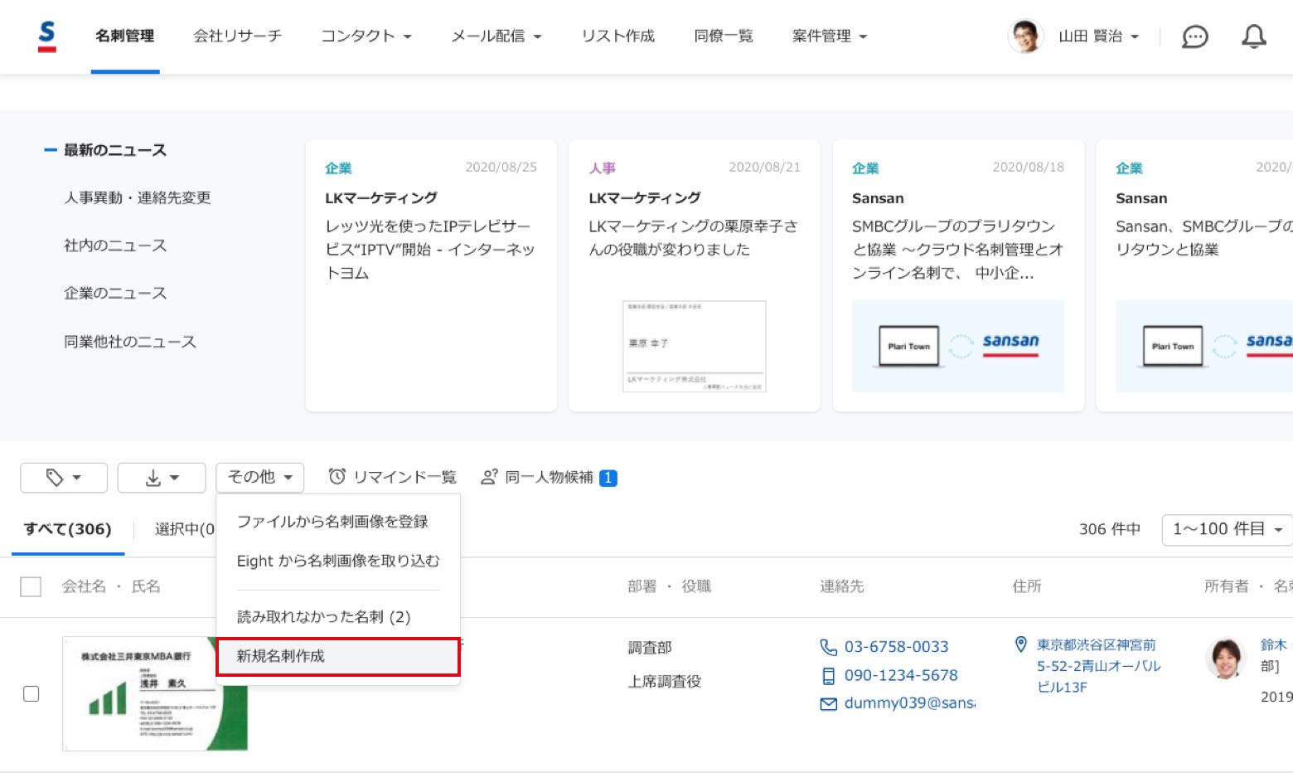This screenshot has width=1293, height=773.
Task: Click the 090-1234-5678 mobile number
Action: [x=901, y=676]
